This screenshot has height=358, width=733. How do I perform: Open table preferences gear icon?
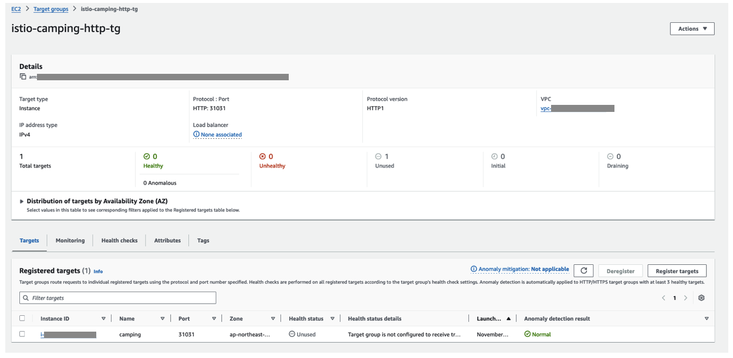pyautogui.click(x=701, y=298)
